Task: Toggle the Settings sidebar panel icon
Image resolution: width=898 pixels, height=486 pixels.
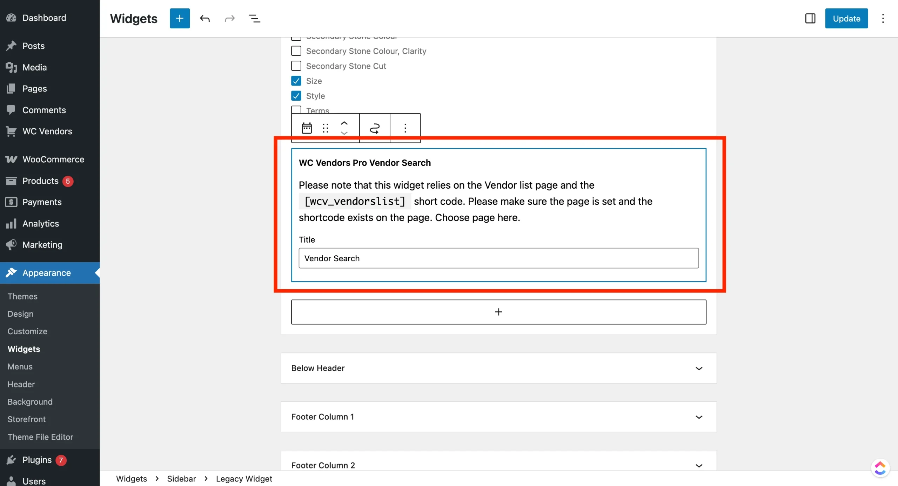Action: 810,18
